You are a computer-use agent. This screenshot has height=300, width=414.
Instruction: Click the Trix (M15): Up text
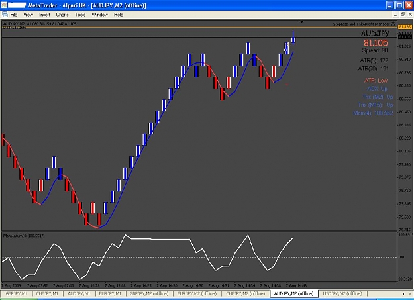click(x=376, y=105)
